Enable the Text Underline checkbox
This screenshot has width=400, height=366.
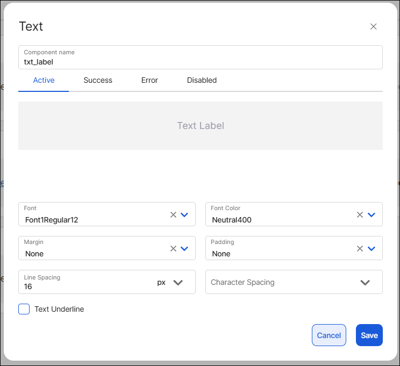(x=24, y=309)
